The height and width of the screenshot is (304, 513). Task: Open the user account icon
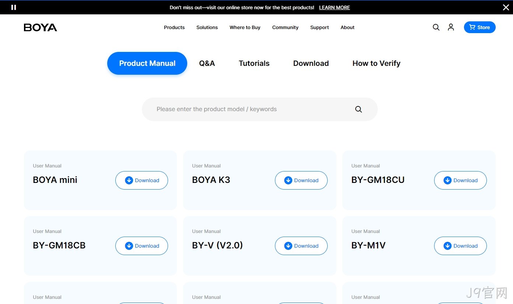click(451, 27)
